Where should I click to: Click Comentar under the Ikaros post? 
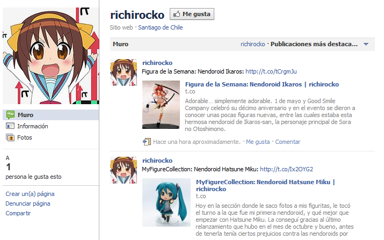click(287, 142)
